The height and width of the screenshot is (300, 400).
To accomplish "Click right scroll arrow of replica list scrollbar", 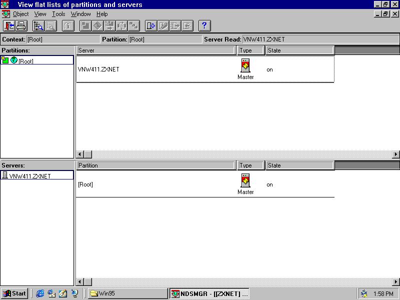I will click(395, 154).
